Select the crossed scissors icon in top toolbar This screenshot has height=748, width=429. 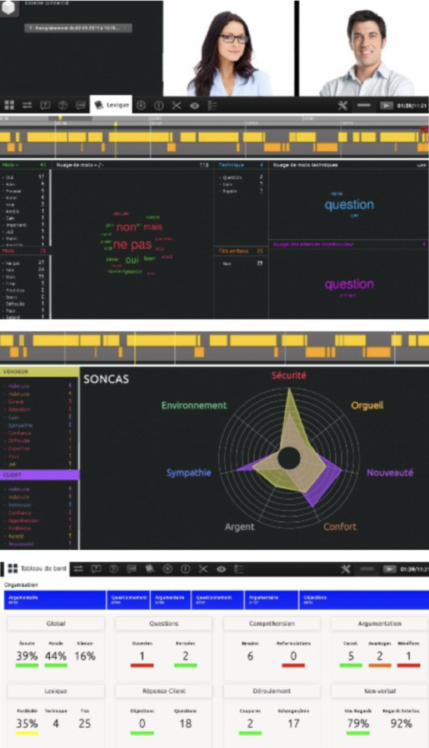point(177,105)
